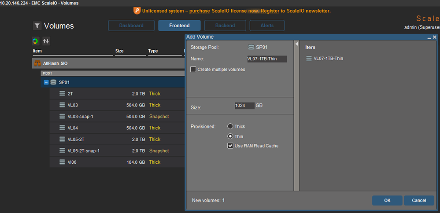This screenshot has height=213, width=440.
Task: Select the VI06 volume name
Action: 72,162
